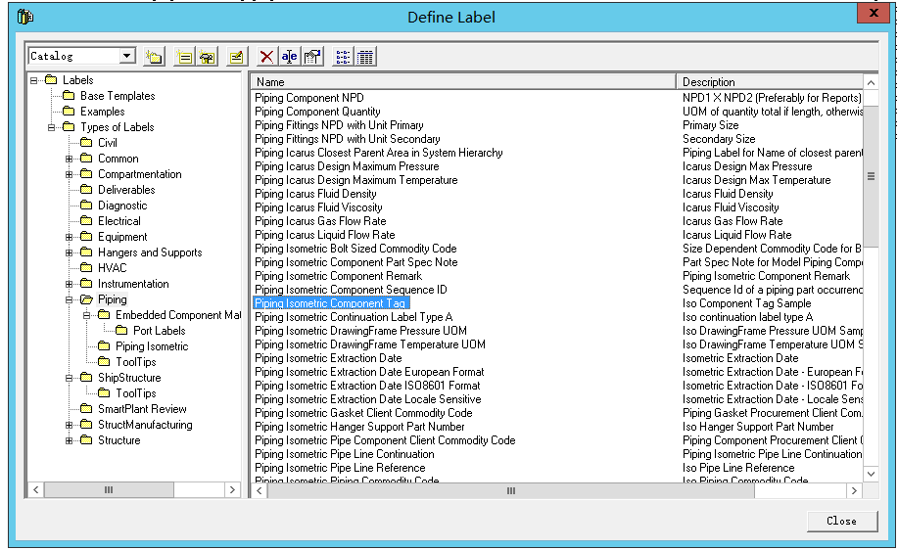The width and height of the screenshot is (898, 550).
Task: Select the Deliverables folder
Action: [126, 190]
